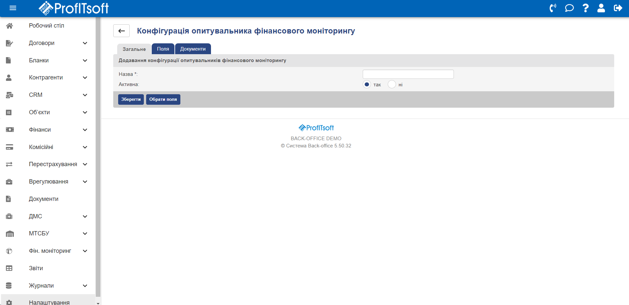Switch to the Документи tab
This screenshot has width=629, height=305.
193,49
